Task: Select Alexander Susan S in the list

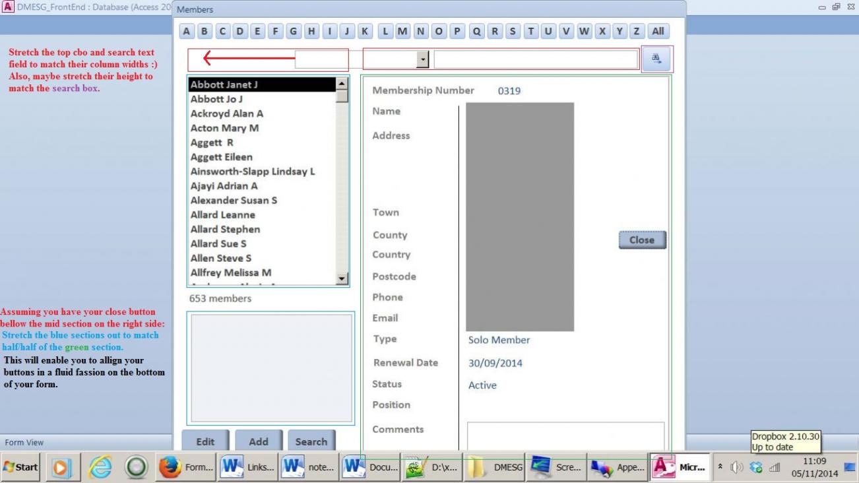Action: pyautogui.click(x=262, y=200)
